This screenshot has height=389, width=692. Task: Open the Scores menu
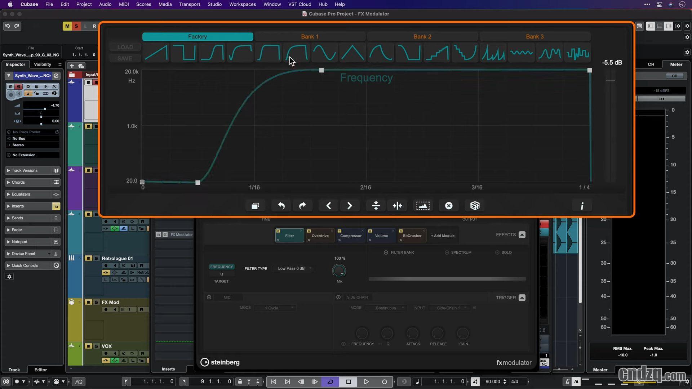(143, 4)
